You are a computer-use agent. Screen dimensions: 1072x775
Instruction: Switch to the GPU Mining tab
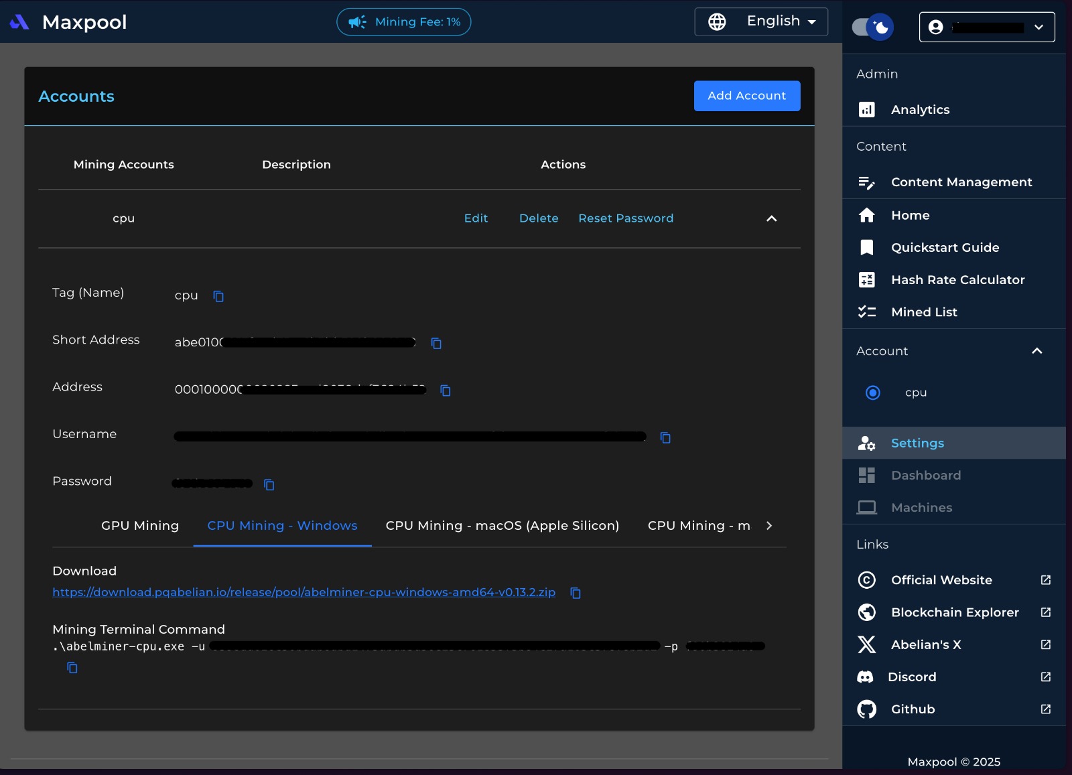click(x=140, y=526)
